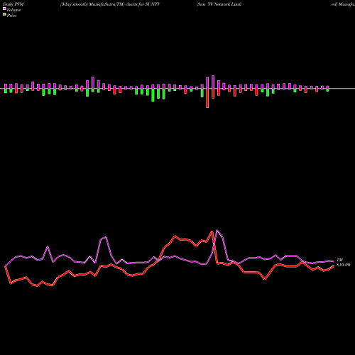Screen dimensions: 355x355
Task: Select the 'Price' legend label
Action: (x=11, y=16)
